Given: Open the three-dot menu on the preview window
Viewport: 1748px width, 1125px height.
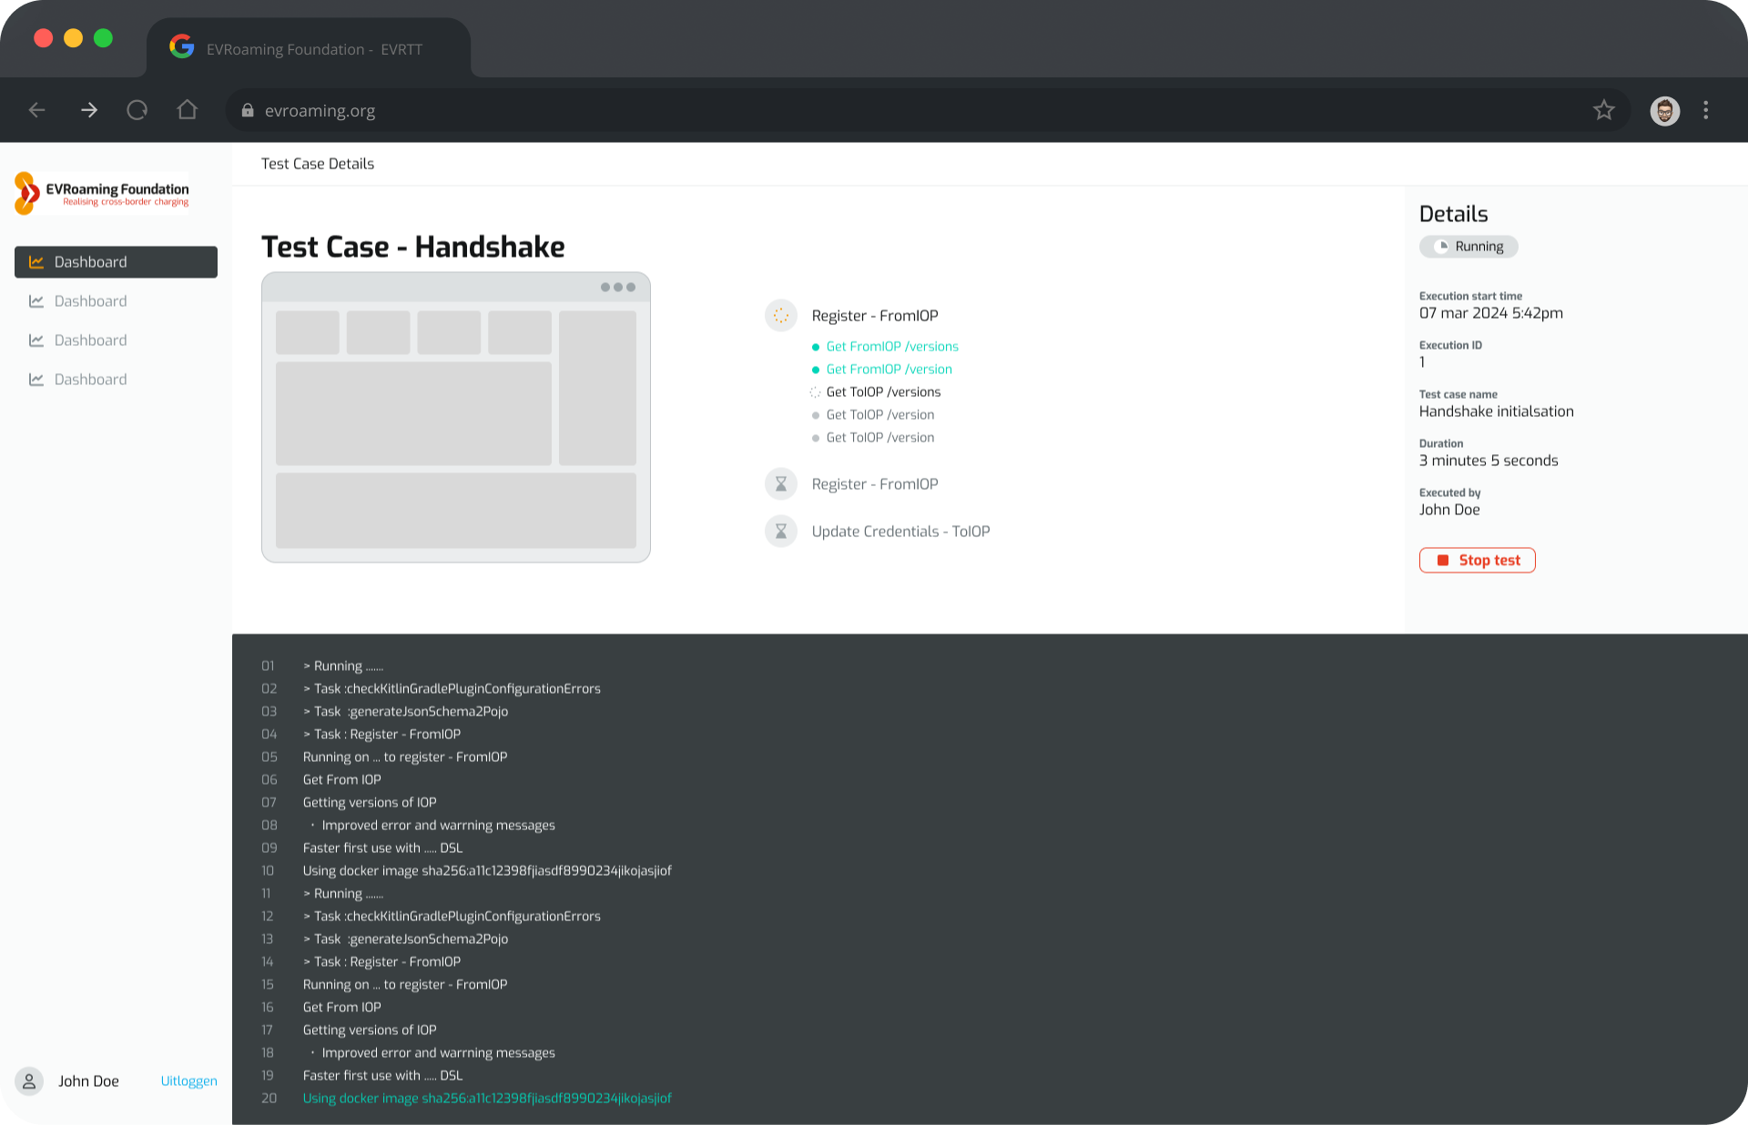Looking at the screenshot, I should tap(618, 287).
